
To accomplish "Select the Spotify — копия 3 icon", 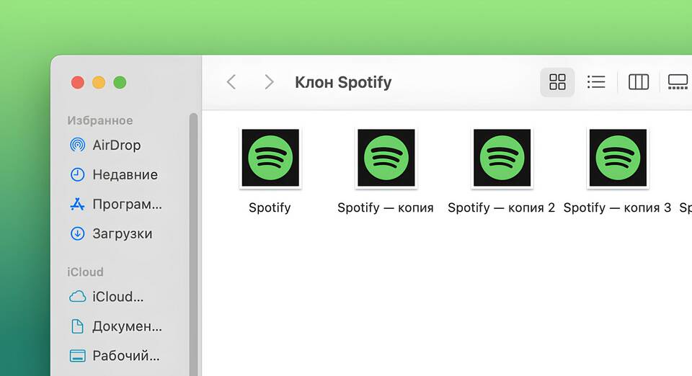I will pos(617,158).
